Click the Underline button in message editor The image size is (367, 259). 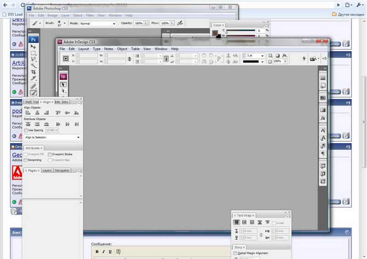click(x=110, y=252)
